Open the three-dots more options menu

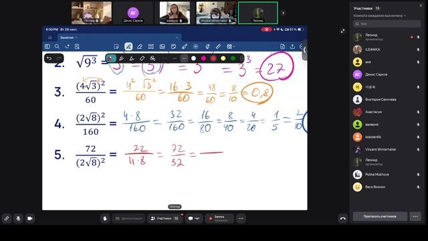point(241,219)
